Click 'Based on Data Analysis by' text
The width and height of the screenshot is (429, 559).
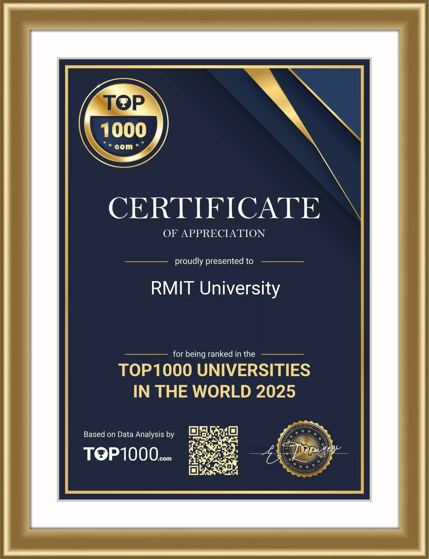(x=129, y=434)
